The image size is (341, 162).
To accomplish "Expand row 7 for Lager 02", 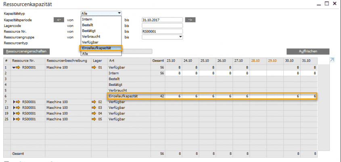I will (x=15, y=102).
